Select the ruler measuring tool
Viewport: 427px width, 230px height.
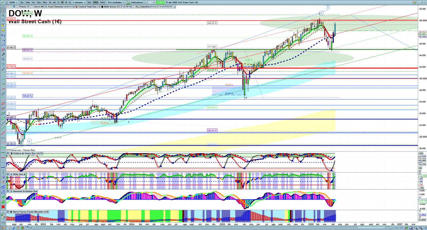[3, 94]
